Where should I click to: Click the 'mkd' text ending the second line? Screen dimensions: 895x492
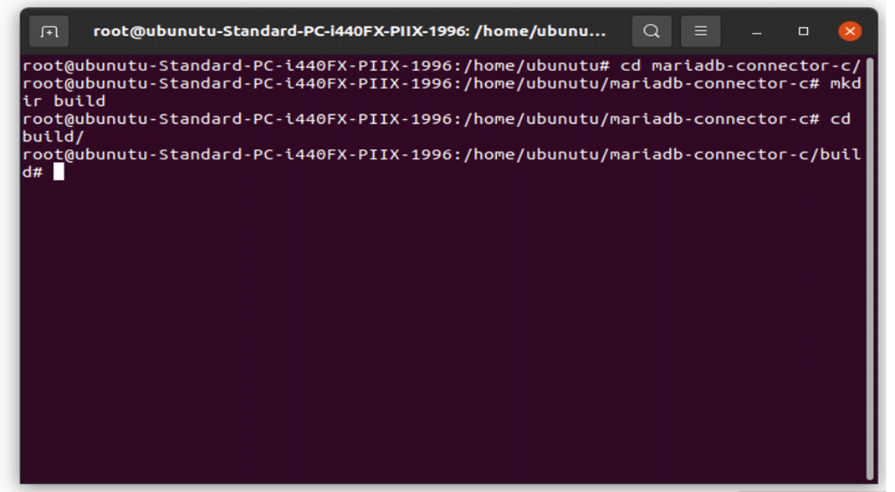point(846,83)
